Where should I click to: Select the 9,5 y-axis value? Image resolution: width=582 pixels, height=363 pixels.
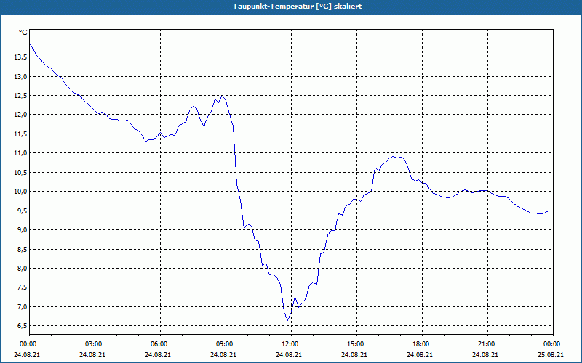coord(22,211)
